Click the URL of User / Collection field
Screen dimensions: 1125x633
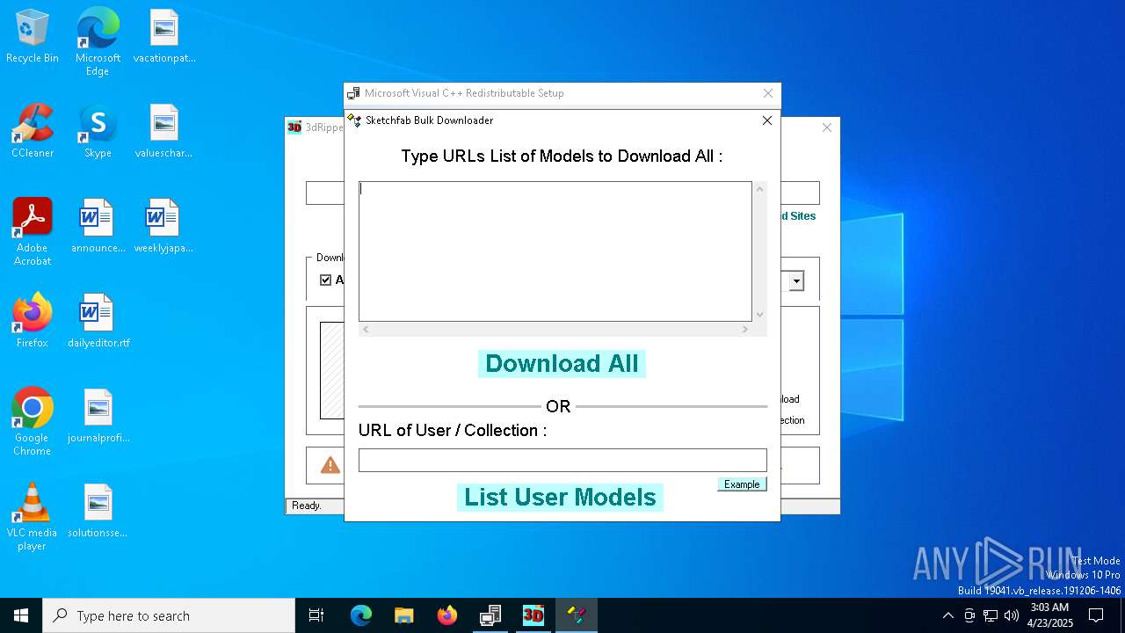click(x=562, y=460)
